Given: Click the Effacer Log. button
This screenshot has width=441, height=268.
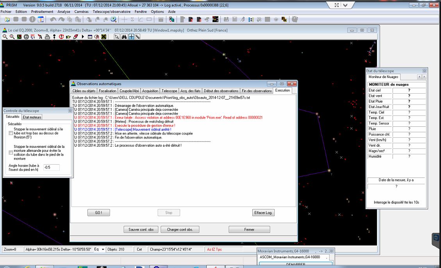Looking at the screenshot, I should point(263,213).
